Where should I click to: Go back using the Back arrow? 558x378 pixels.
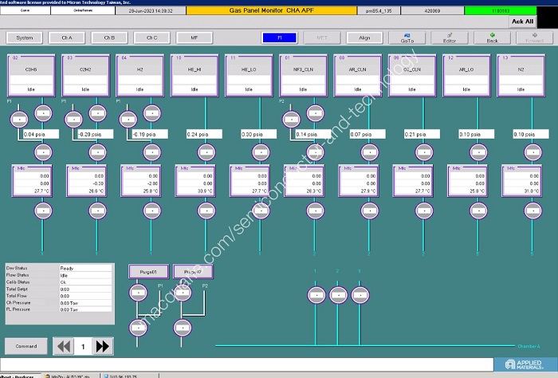tap(493, 37)
